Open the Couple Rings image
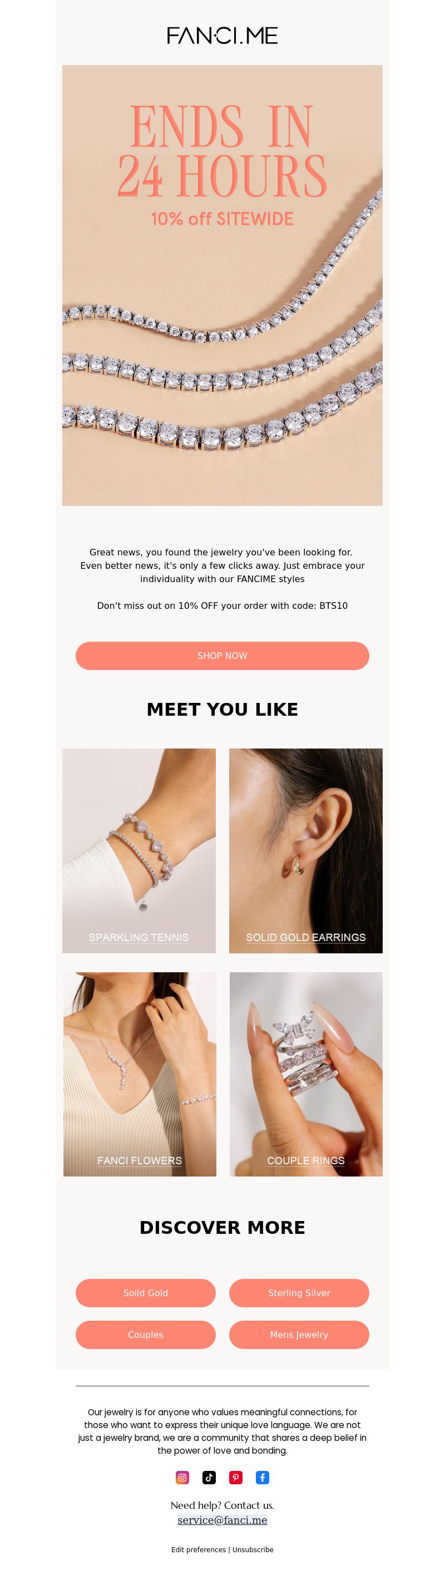 tap(305, 1074)
